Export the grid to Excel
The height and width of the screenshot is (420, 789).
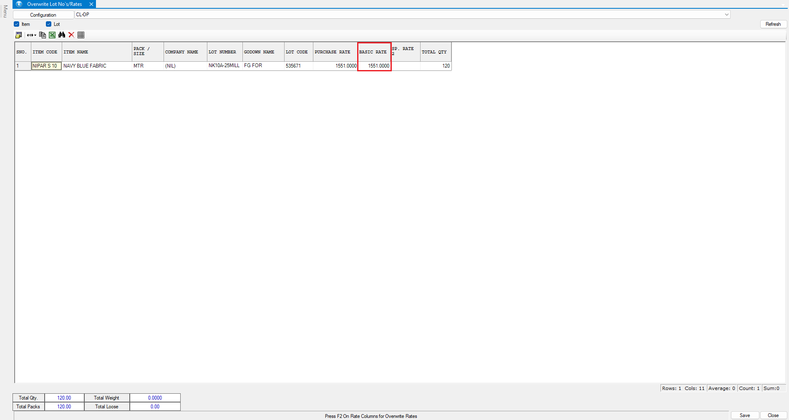(52, 35)
